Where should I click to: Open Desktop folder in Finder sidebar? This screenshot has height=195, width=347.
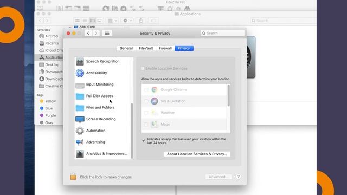(x=49, y=64)
